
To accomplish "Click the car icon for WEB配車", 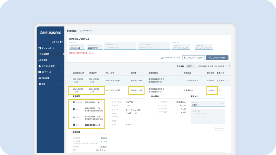I will pos(39,78).
